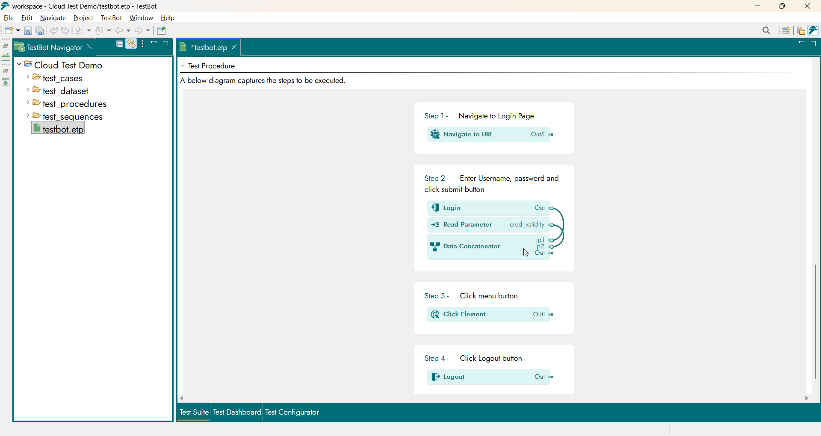Select the Data Concatenator step block
The image size is (821, 436).
point(471,247)
